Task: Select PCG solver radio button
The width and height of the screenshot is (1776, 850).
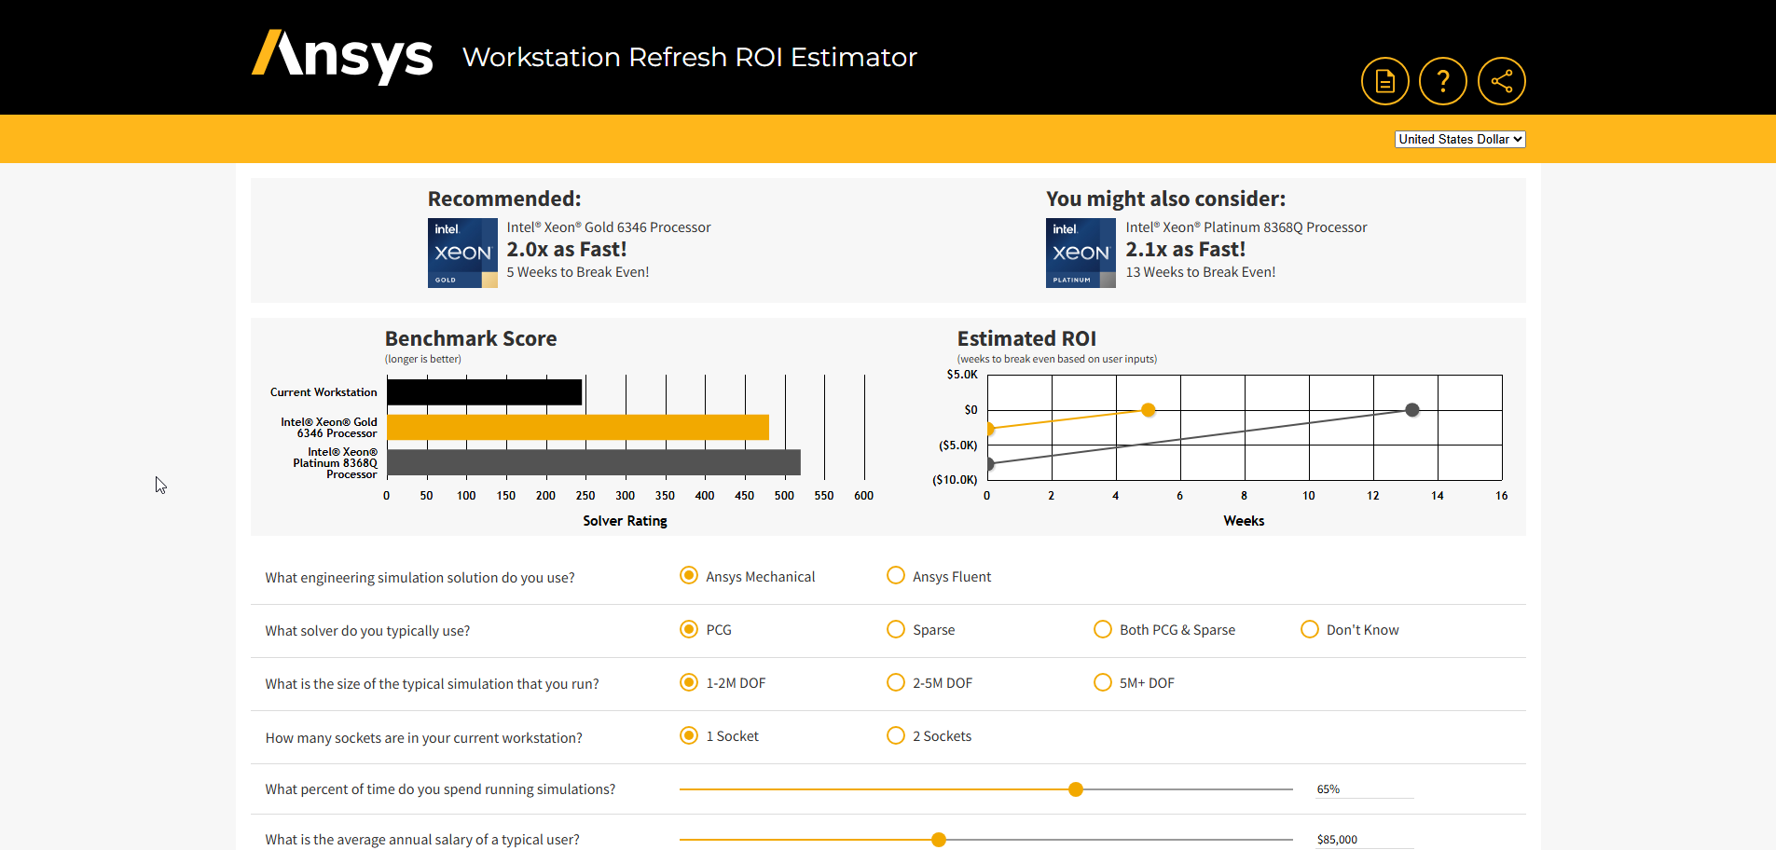Action: point(689,629)
